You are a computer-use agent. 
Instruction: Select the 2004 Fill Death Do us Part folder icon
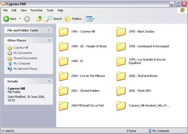[x=63, y=106]
